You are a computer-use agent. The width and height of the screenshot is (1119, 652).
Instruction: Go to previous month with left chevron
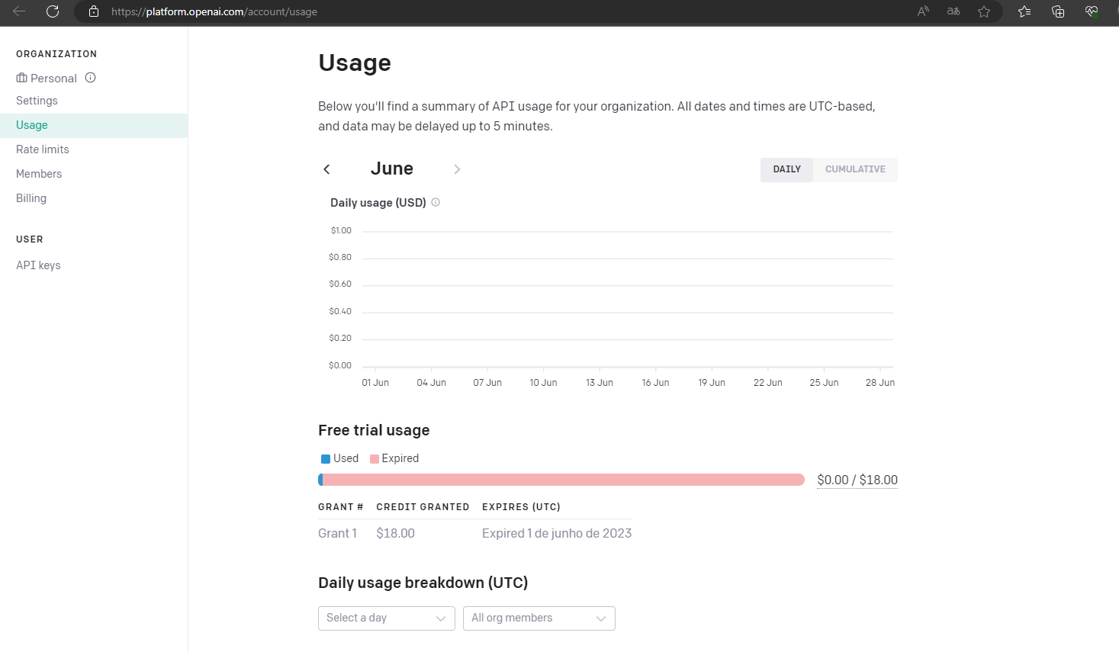[x=326, y=169]
